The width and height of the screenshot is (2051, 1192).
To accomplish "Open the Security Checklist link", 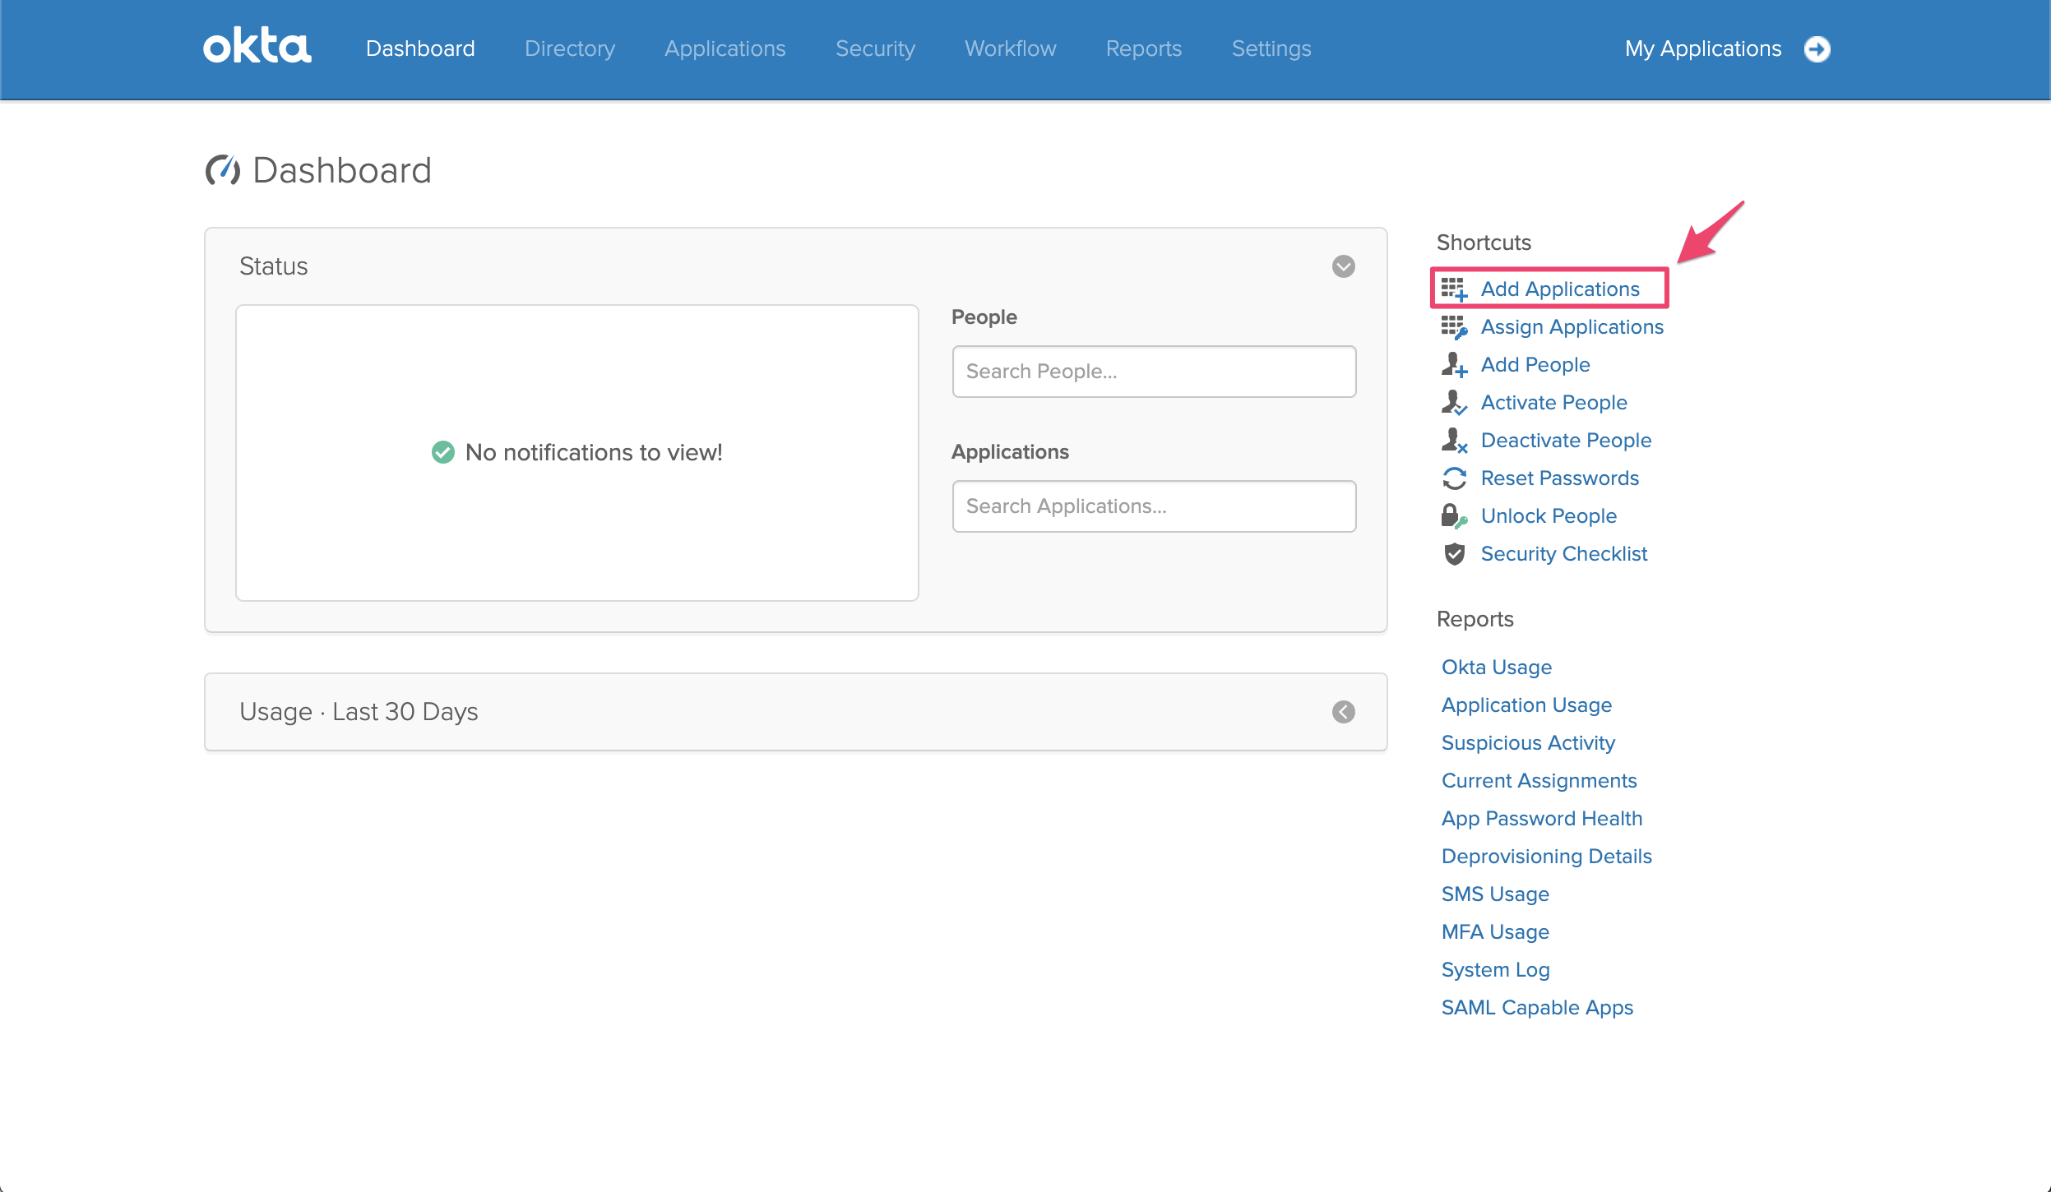I will pyautogui.click(x=1564, y=554).
